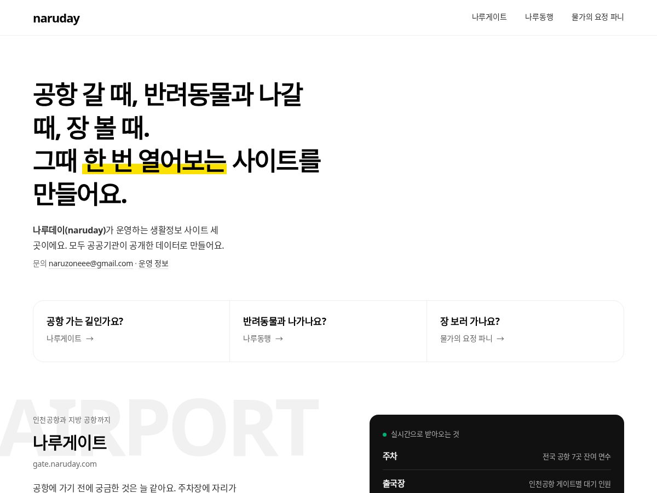Go to 나루게이트 in top navigation
The height and width of the screenshot is (493, 657).
click(489, 17)
